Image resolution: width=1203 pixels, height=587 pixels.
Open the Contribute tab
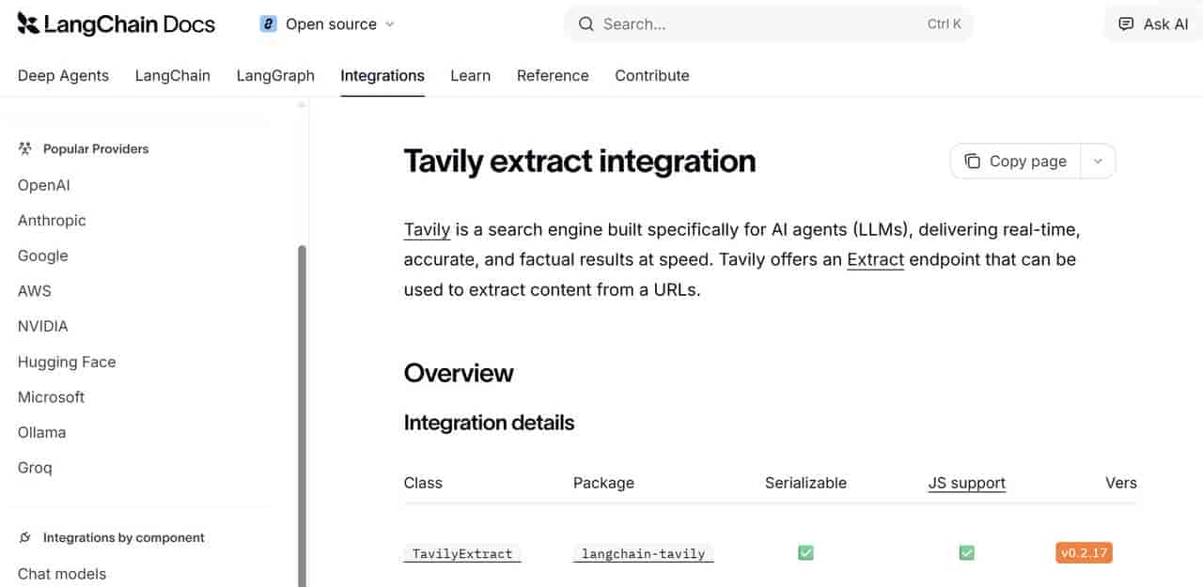click(x=652, y=75)
